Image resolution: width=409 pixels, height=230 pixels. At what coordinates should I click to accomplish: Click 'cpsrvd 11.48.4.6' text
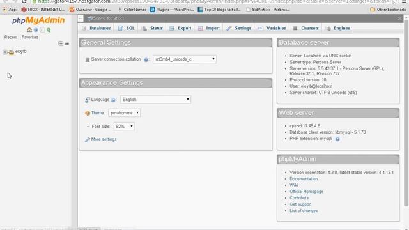305,126
